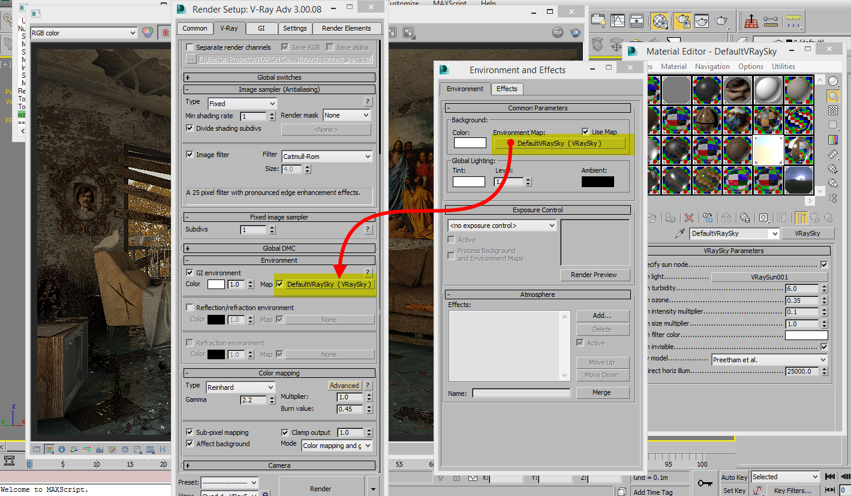
Task: Open the Background Color swatch
Action: [470, 143]
